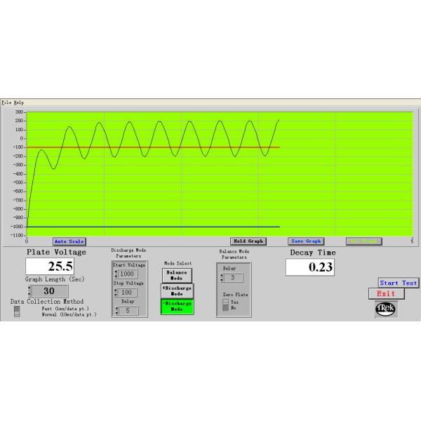Click the Start Voltage stepper arrows
The image size is (421, 421).
coord(116,274)
